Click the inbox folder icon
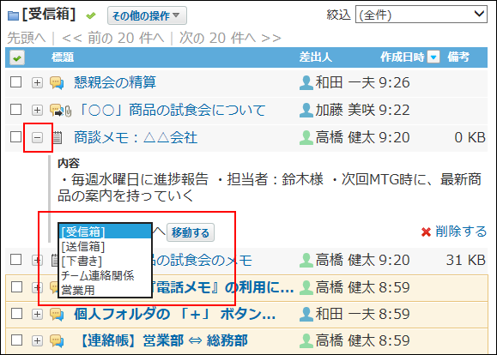This screenshot has width=497, height=355. 13,15
